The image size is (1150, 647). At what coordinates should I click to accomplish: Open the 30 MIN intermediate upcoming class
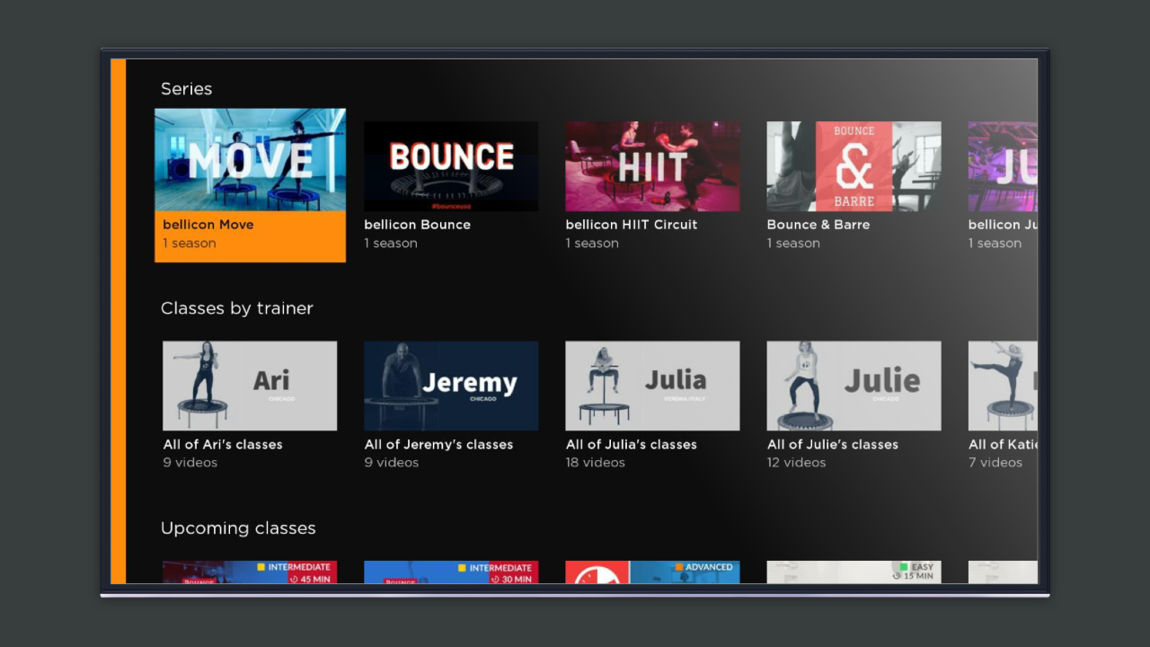pyautogui.click(x=451, y=572)
